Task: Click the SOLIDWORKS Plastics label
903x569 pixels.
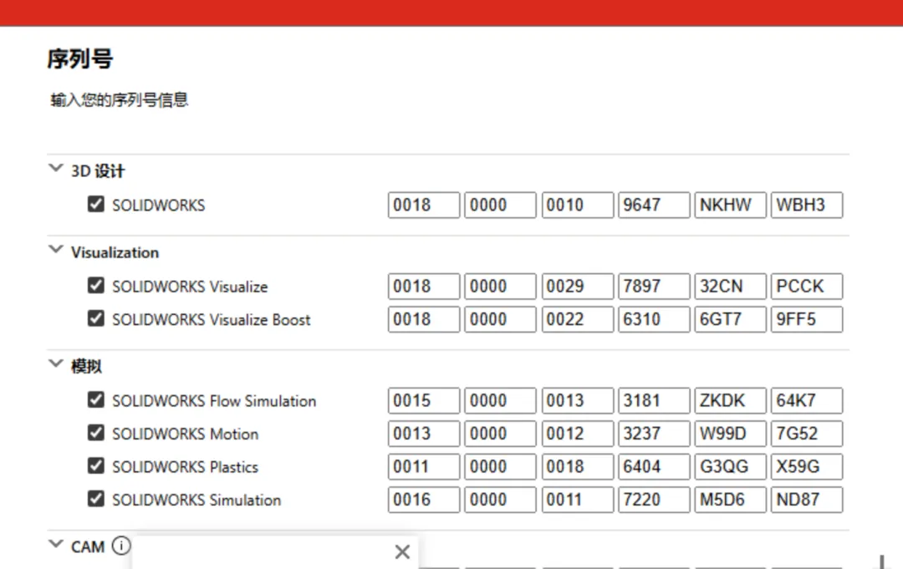Action: tap(186, 466)
